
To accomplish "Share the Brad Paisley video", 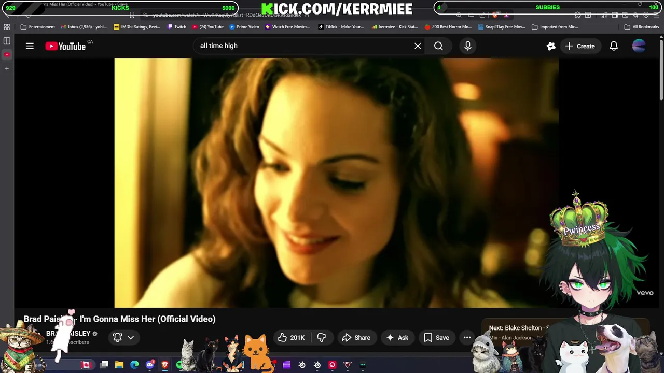I will pos(356,338).
